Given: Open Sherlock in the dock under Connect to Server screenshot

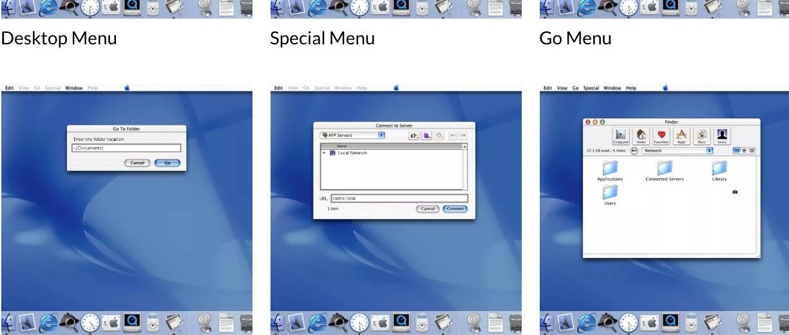Looking at the screenshot, I should (x=338, y=321).
